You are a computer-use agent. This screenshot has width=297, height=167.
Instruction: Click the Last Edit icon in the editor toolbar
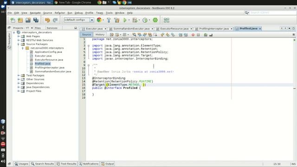pyautogui.click(x=112, y=35)
